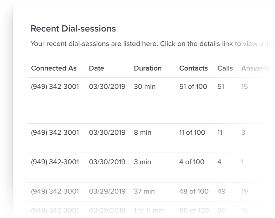The height and width of the screenshot is (218, 275).
Task: Select phone number in the 1 hr 5 min row
Action: [x=55, y=210]
